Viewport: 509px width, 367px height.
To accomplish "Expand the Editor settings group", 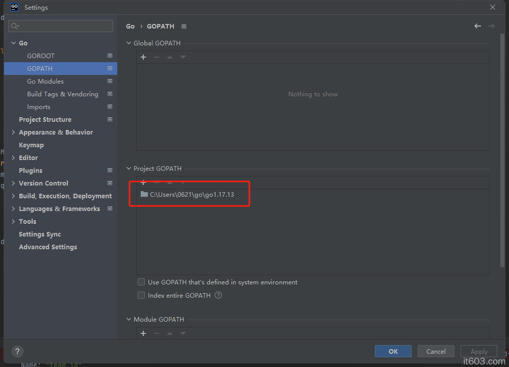I will click(x=13, y=158).
